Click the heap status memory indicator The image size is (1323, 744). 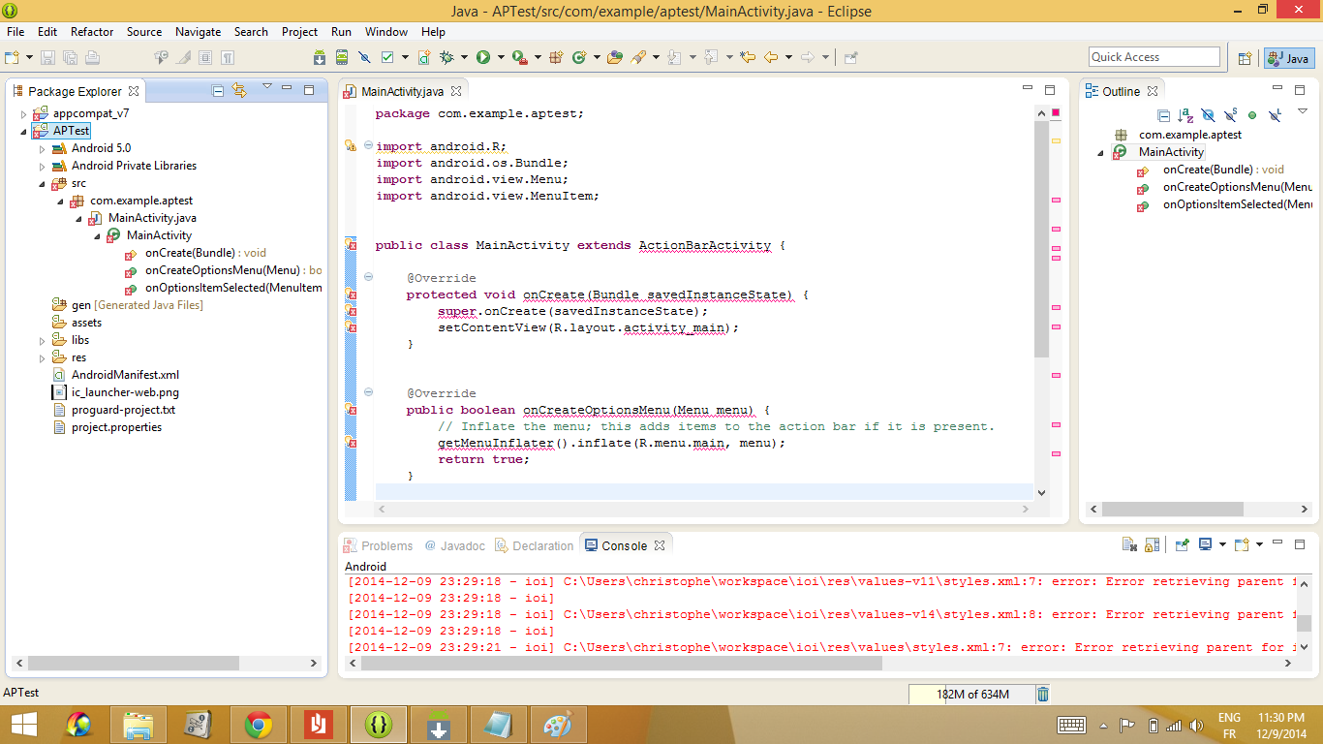tap(971, 694)
